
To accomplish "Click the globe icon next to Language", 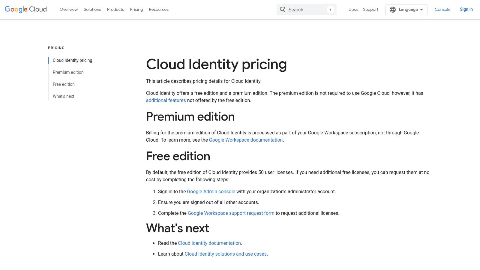I will [x=392, y=9].
